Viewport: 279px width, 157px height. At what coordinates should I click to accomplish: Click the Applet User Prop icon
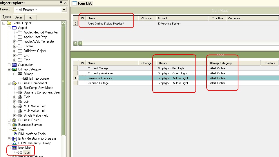[x=20, y=37]
